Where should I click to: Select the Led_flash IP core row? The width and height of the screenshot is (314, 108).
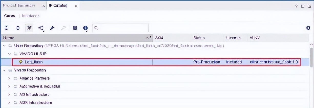tap(156, 62)
